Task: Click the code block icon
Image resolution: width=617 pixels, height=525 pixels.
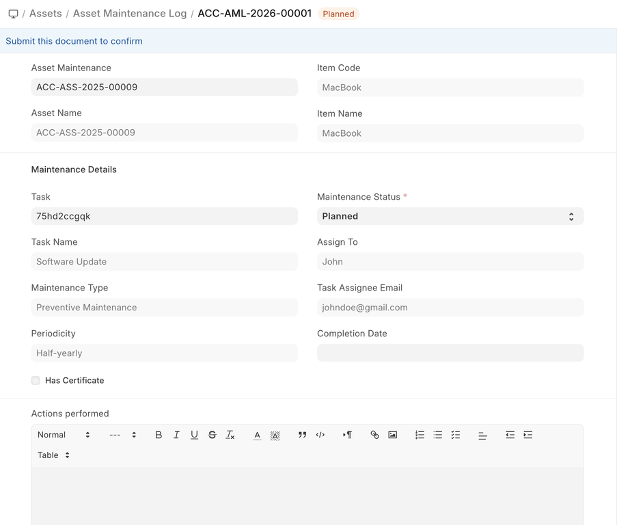Action: (x=320, y=435)
